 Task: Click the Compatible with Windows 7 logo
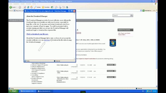pyautogui.click(x=113, y=43)
